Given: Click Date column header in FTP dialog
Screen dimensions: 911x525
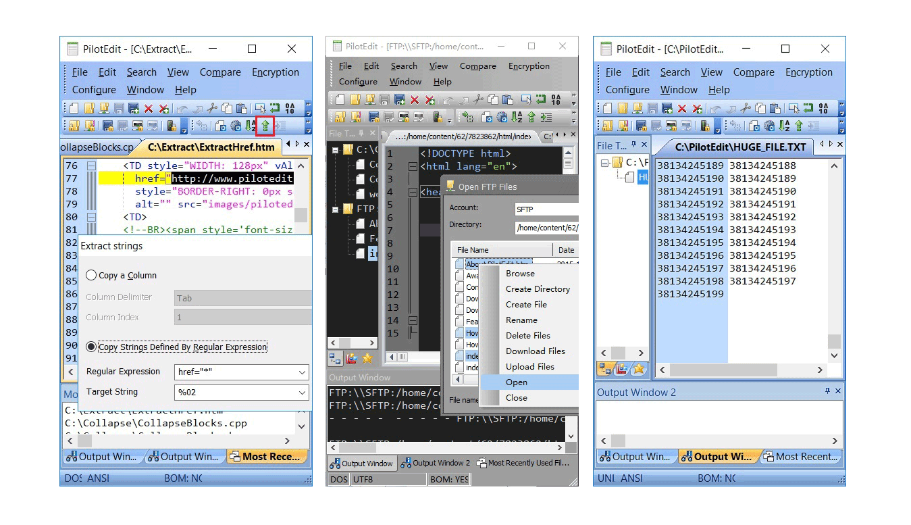Looking at the screenshot, I should coord(566,250).
